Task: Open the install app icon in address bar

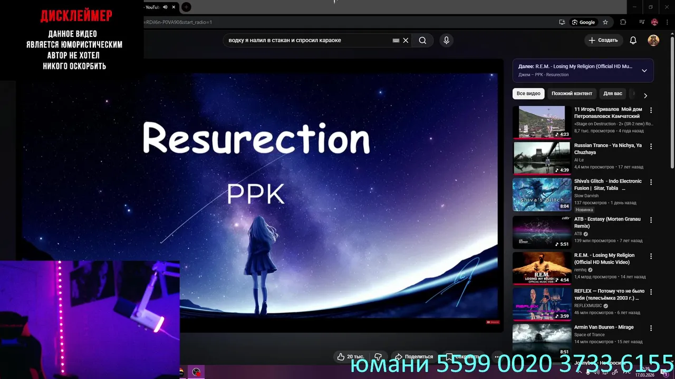Action: click(562, 22)
